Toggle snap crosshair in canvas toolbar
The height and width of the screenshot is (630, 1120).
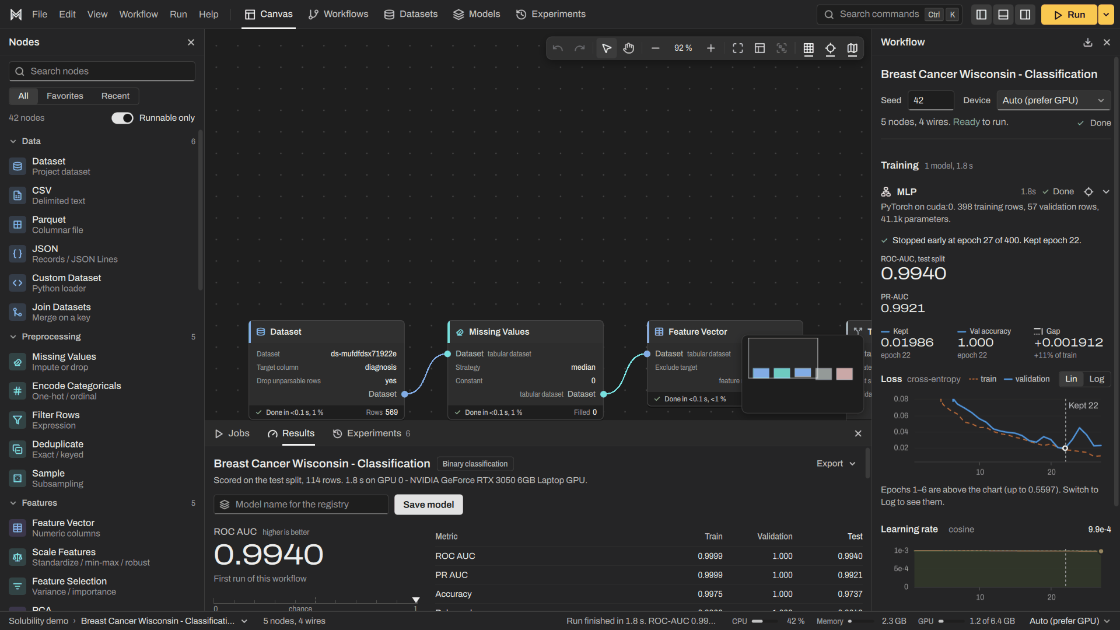[x=830, y=48]
